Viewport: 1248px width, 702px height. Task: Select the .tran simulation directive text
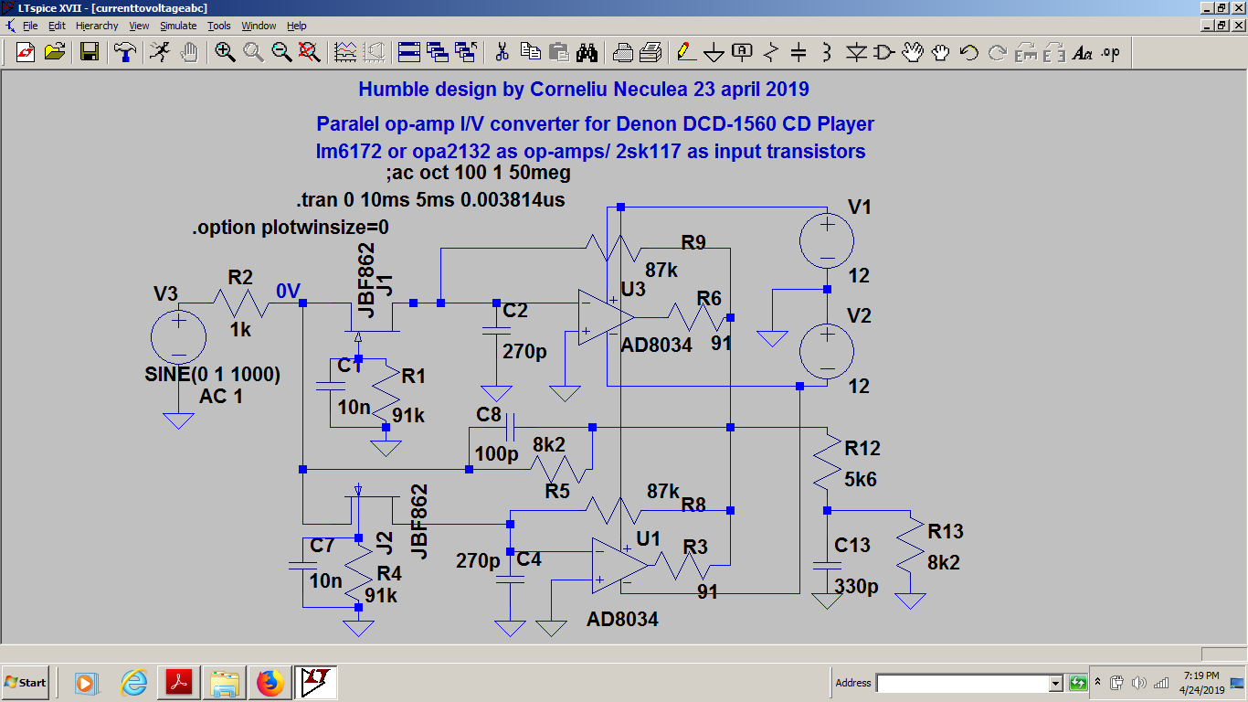point(430,199)
